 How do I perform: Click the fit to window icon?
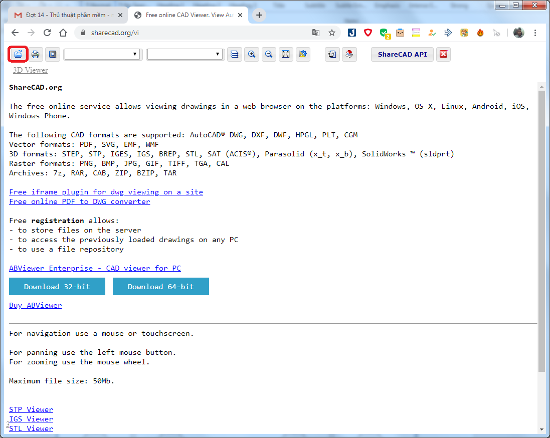[x=286, y=54]
